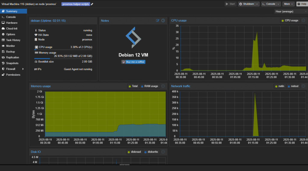The height and width of the screenshot is (171, 308).
Task: Click the undo zoom icon on Network traffic
Action: click(303, 86)
